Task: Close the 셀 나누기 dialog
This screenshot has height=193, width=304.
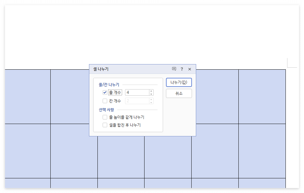Action: (190, 69)
